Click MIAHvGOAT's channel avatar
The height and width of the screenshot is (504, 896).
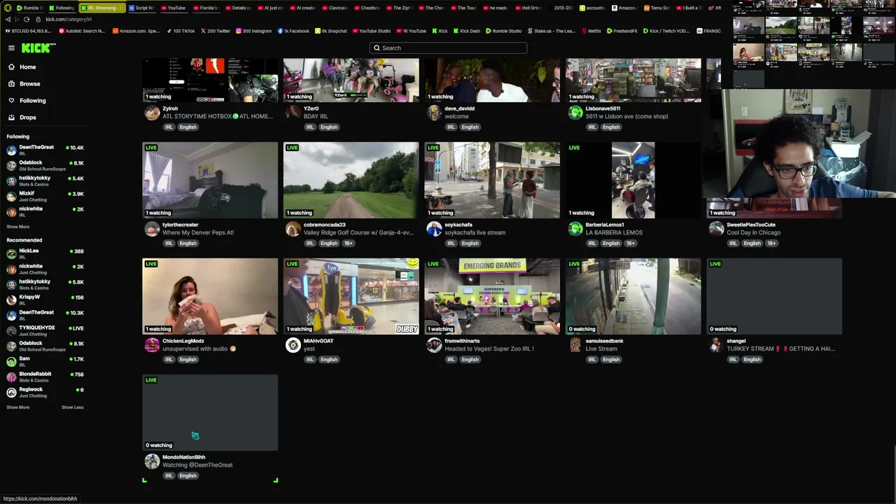(x=293, y=345)
